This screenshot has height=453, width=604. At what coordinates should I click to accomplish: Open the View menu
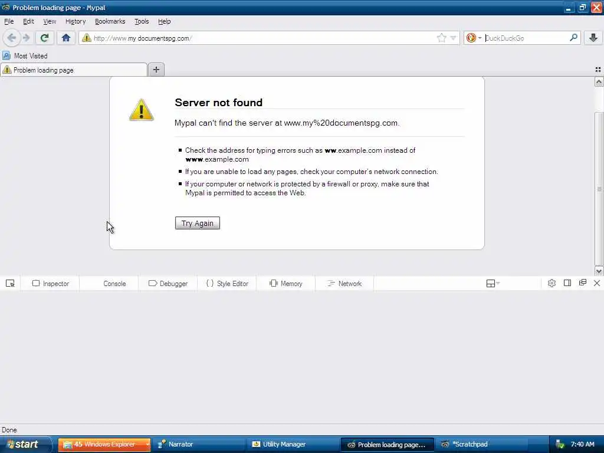[x=50, y=21]
